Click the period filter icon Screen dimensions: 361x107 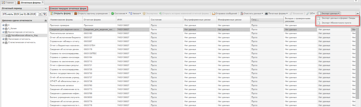[44, 14]
